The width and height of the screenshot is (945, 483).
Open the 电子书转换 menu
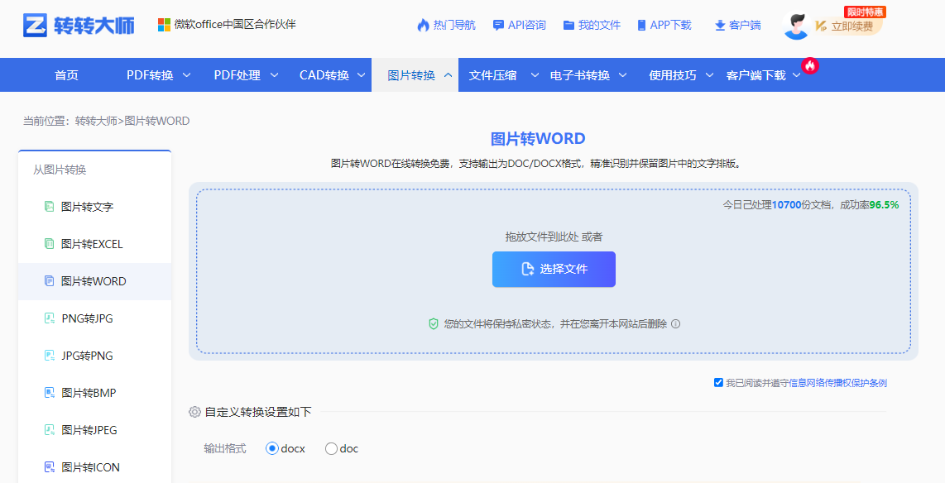(580, 75)
